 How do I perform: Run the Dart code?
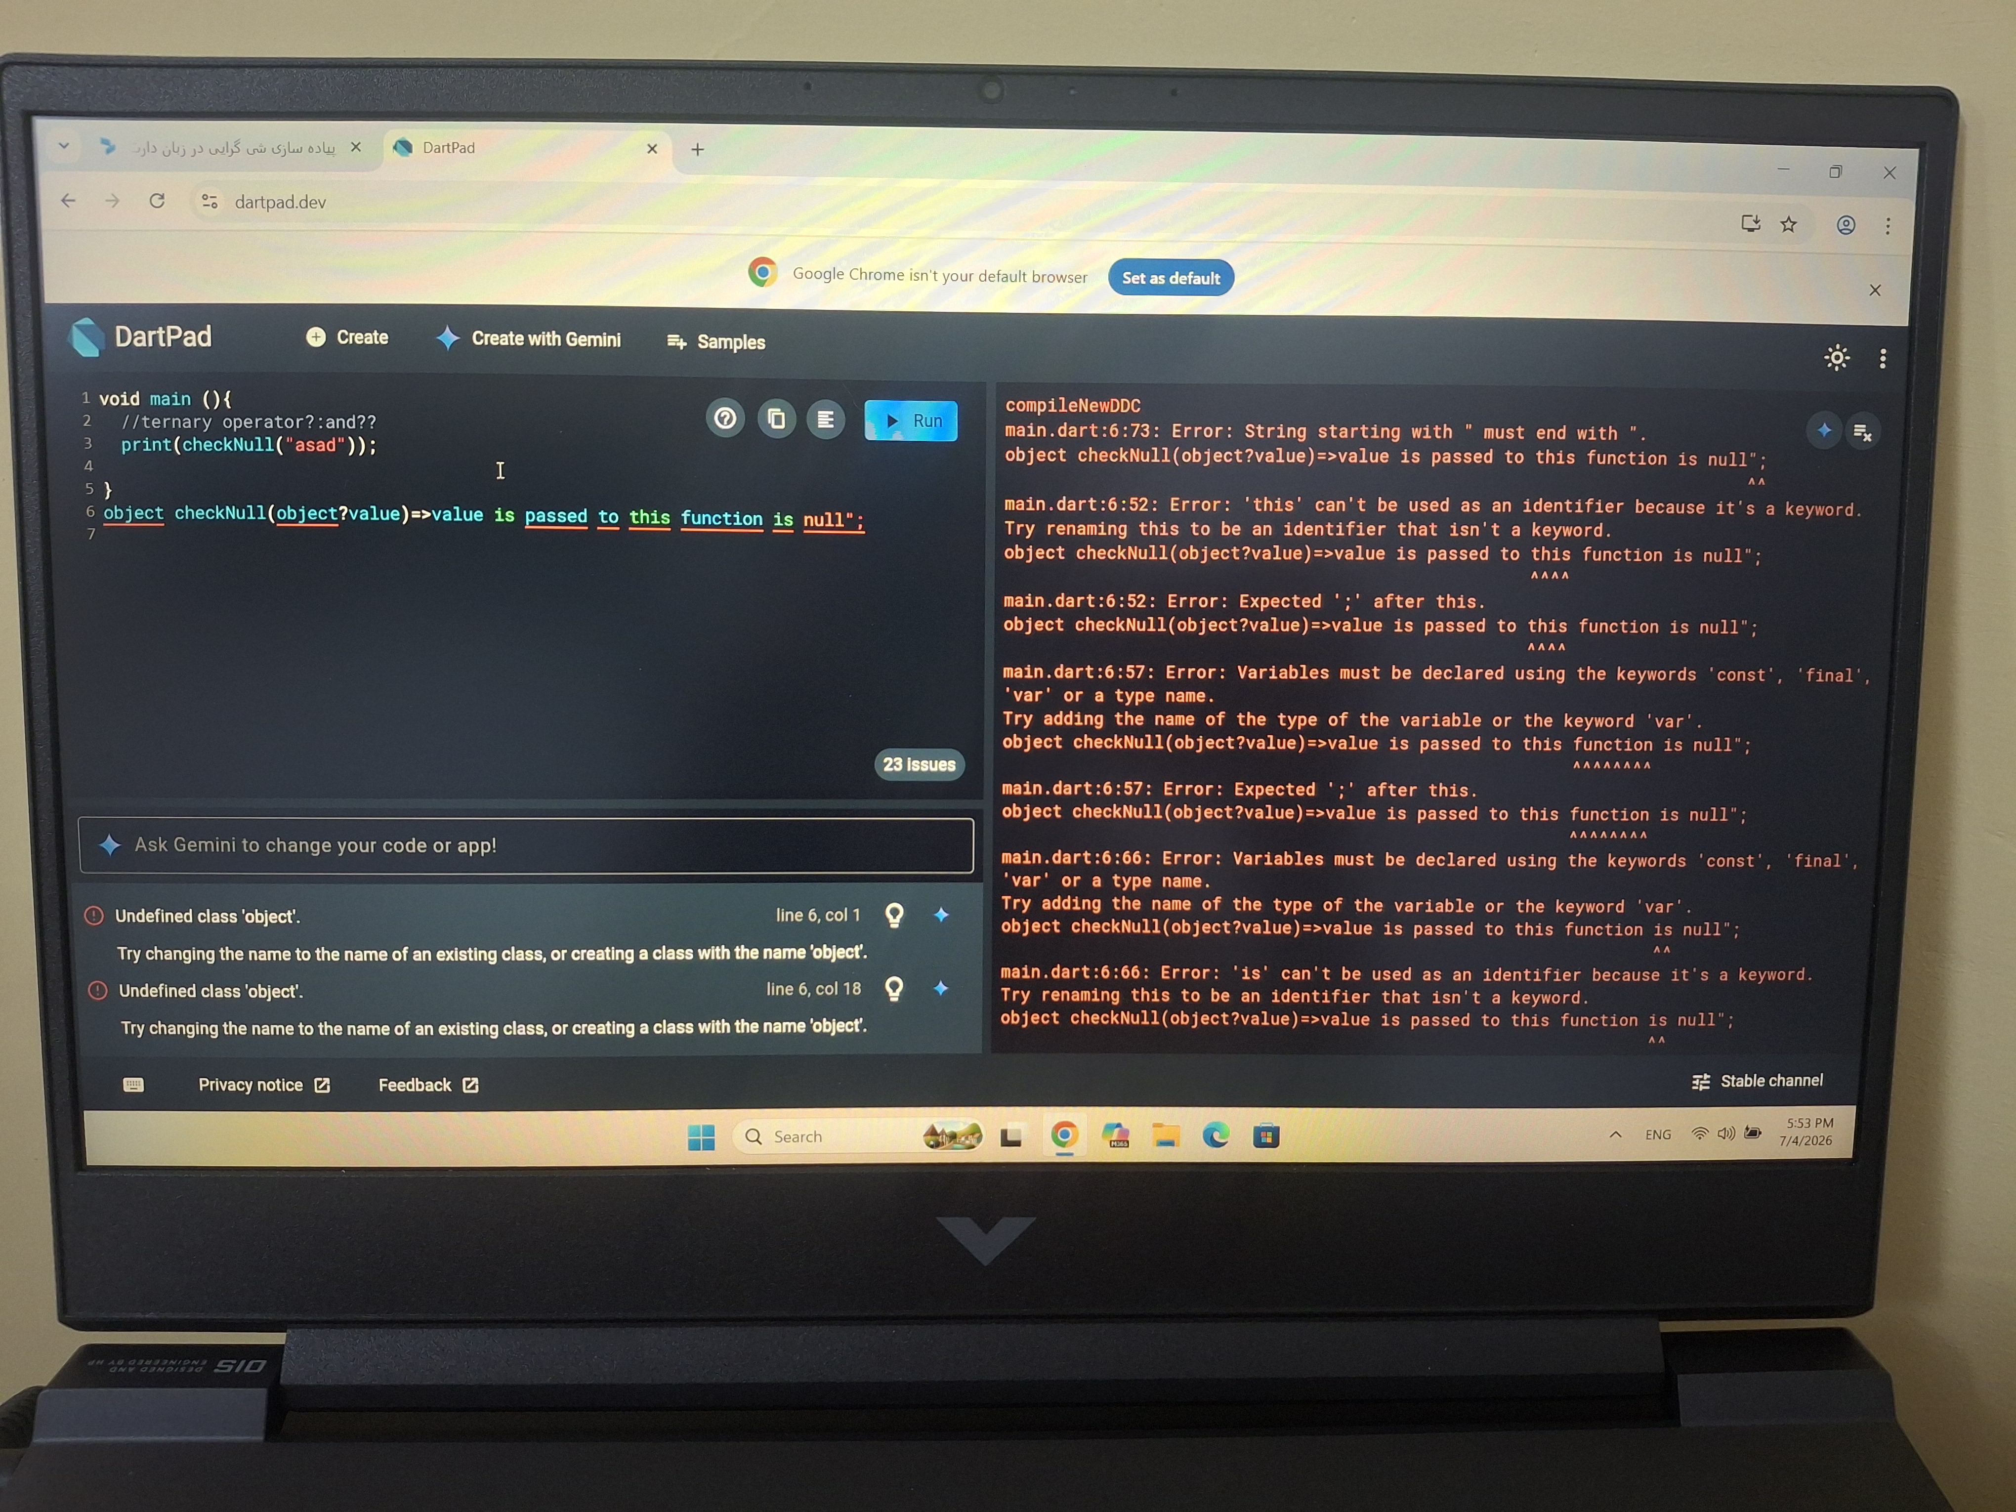[911, 420]
